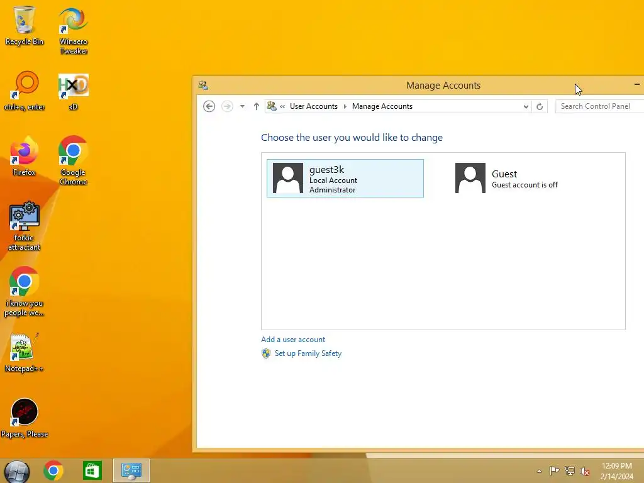
Task: Click the User Accounts icon in the address bar
Action: tap(272, 106)
